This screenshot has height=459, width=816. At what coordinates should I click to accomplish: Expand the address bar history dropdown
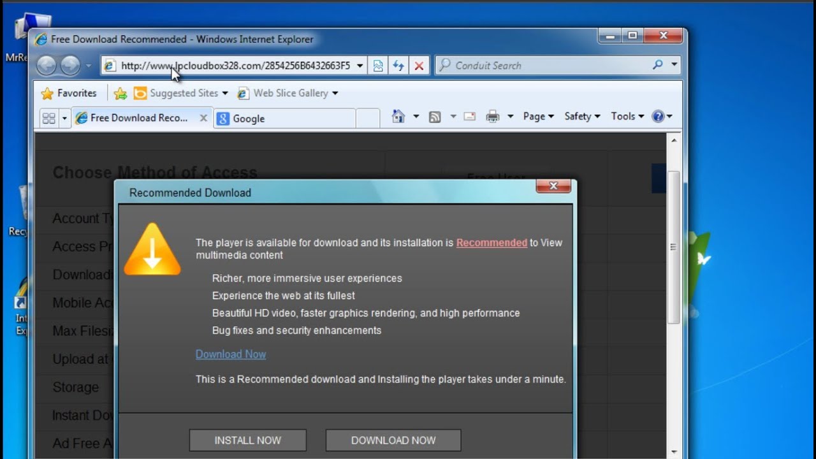[360, 66]
